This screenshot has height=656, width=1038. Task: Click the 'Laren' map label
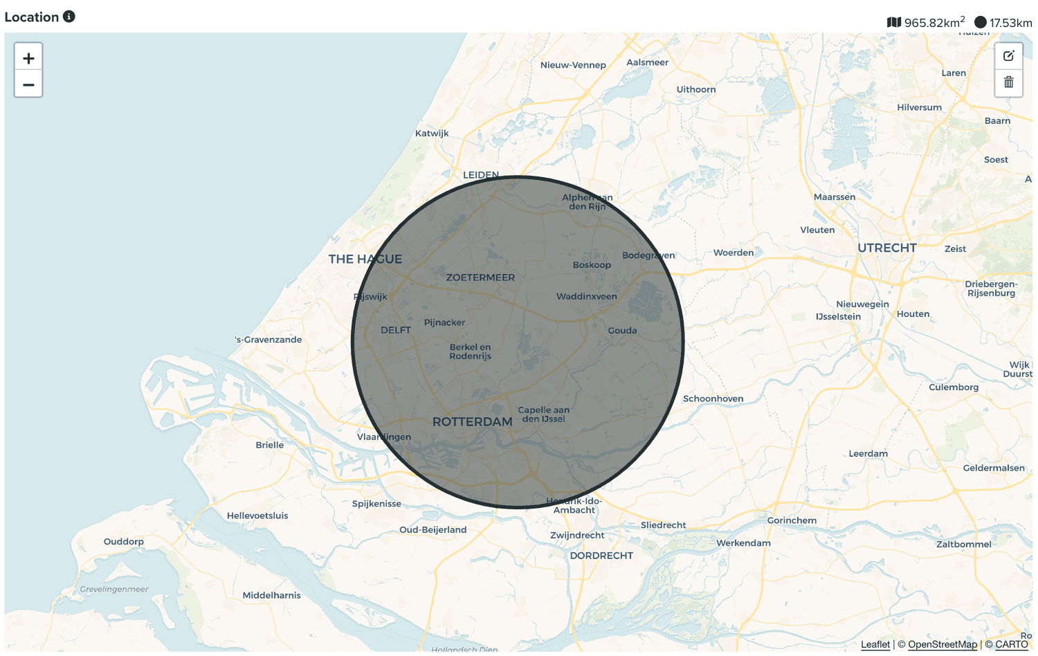click(x=954, y=73)
